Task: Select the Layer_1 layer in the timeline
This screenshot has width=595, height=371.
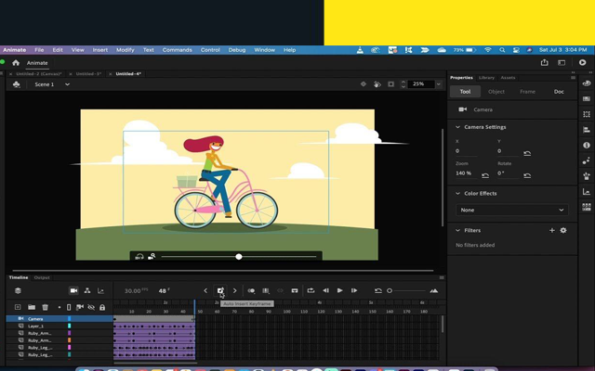Action: (35, 326)
